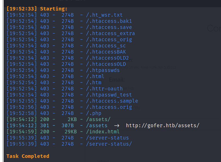
Task: Select the /.htpasswd_test path
Action: point(109,95)
